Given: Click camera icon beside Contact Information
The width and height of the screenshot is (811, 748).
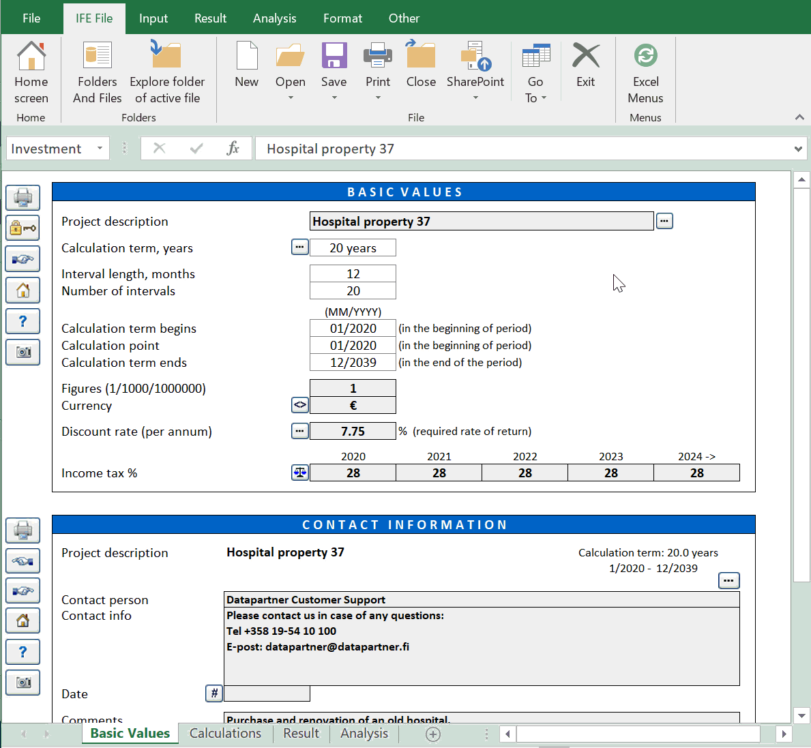Looking at the screenshot, I should 23,683.
